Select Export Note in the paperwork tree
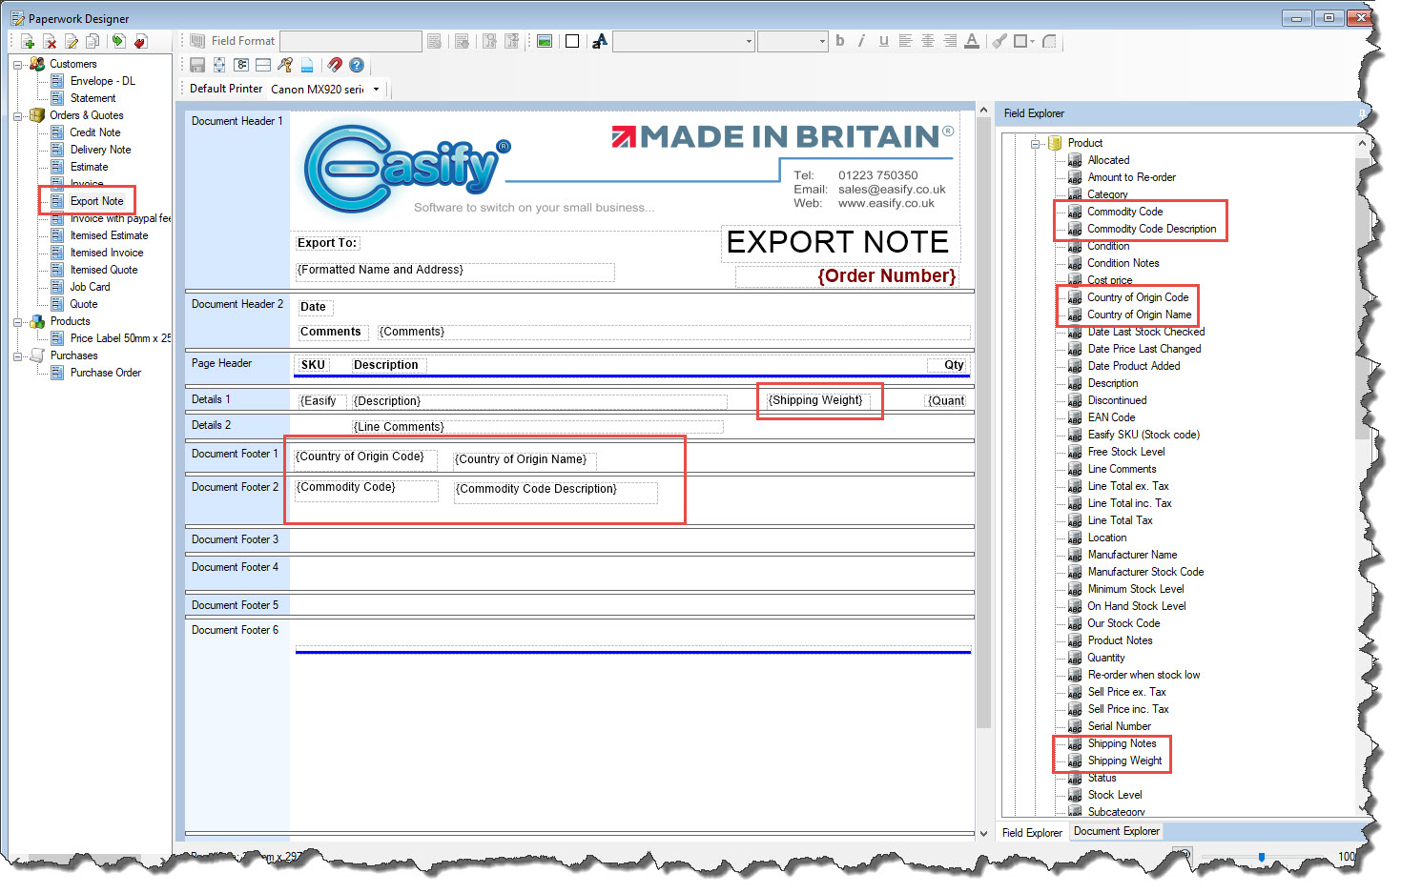The width and height of the screenshot is (1401, 893). [x=96, y=201]
